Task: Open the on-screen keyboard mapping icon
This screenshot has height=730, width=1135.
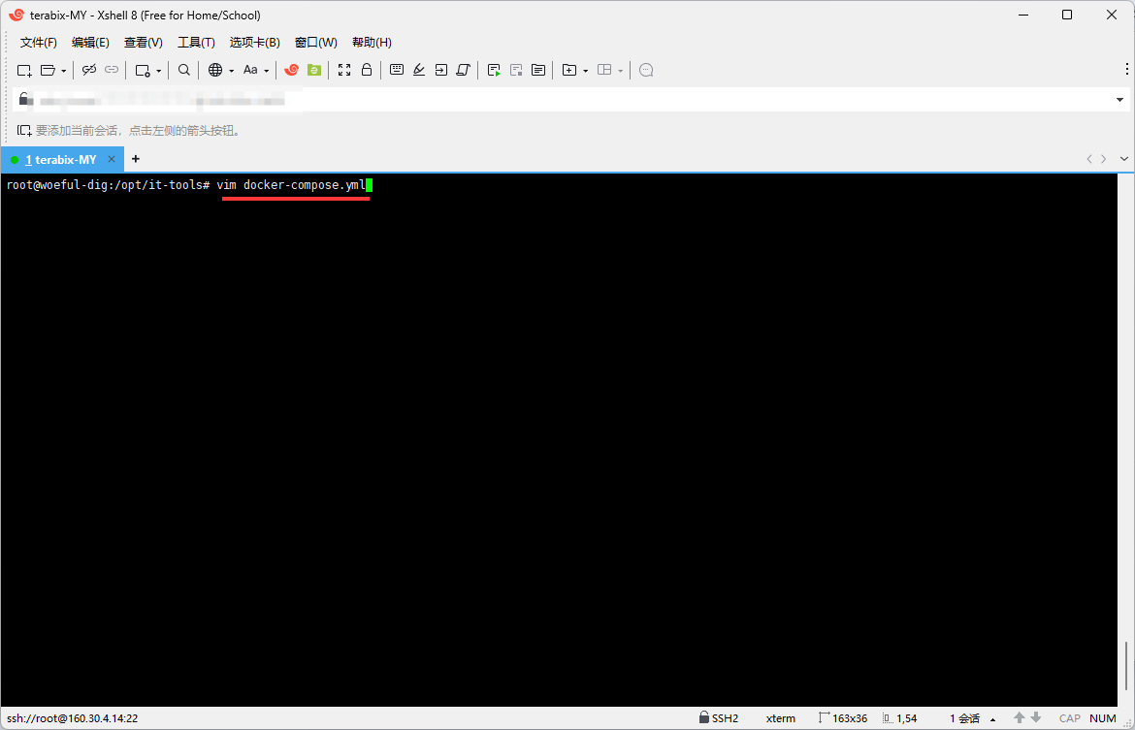Action: click(x=397, y=70)
